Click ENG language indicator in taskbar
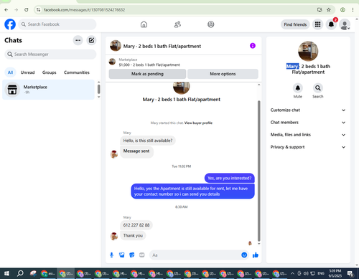 (321, 273)
